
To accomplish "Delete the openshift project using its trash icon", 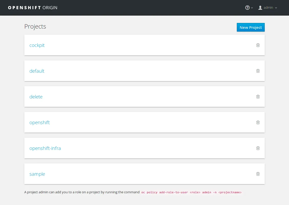I will pyautogui.click(x=258, y=122).
